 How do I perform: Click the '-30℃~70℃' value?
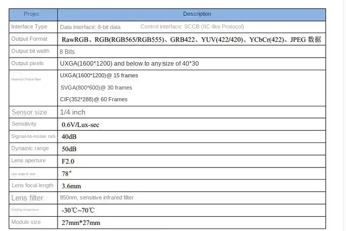78,211
